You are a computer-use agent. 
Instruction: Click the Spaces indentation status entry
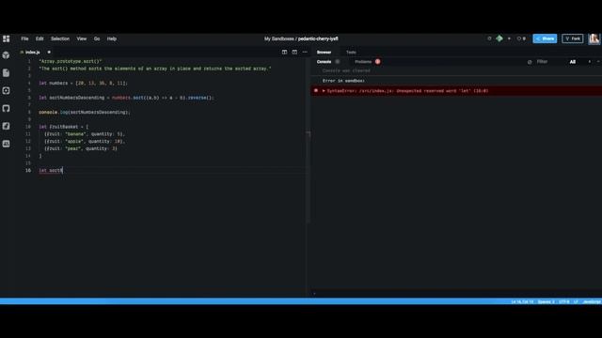546,301
